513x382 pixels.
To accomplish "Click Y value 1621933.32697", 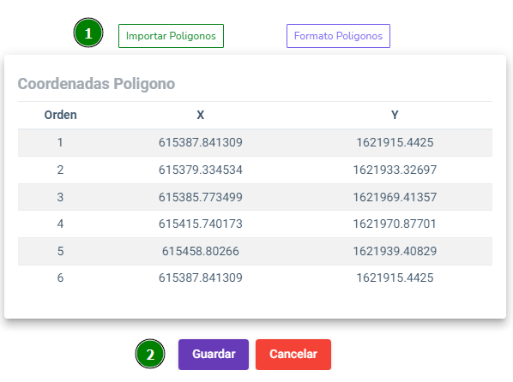I will 395,170.
